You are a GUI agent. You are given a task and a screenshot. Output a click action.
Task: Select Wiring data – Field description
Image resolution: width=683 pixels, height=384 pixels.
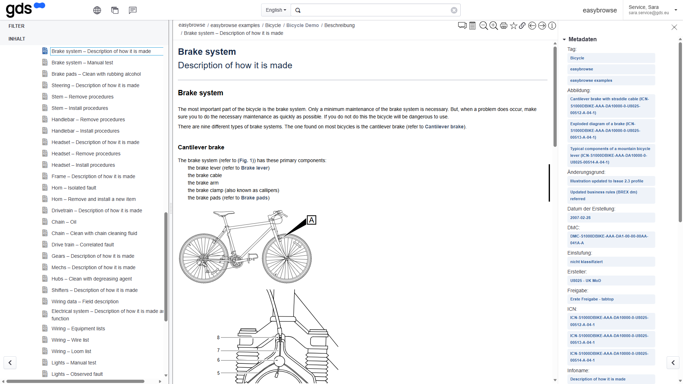point(85,302)
